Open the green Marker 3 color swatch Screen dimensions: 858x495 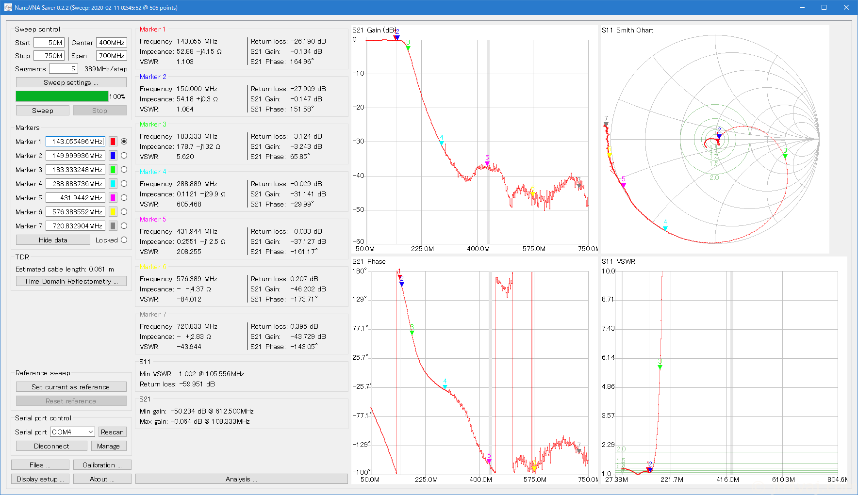point(113,170)
